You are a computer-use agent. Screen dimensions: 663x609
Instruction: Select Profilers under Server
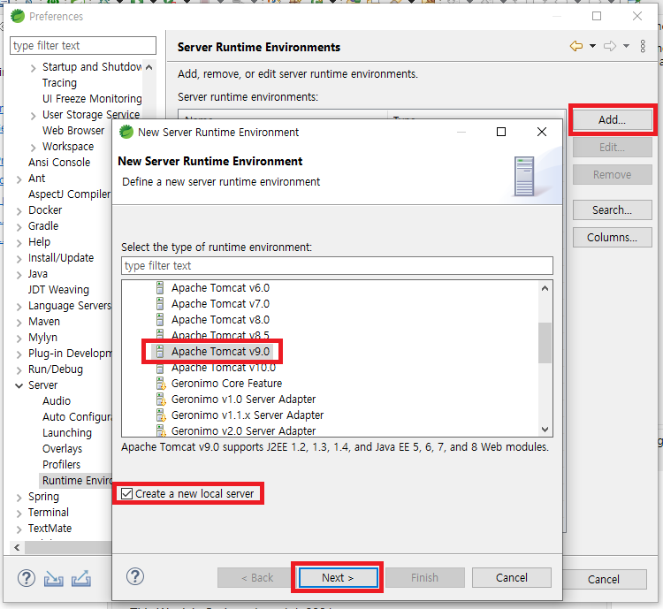click(x=61, y=464)
